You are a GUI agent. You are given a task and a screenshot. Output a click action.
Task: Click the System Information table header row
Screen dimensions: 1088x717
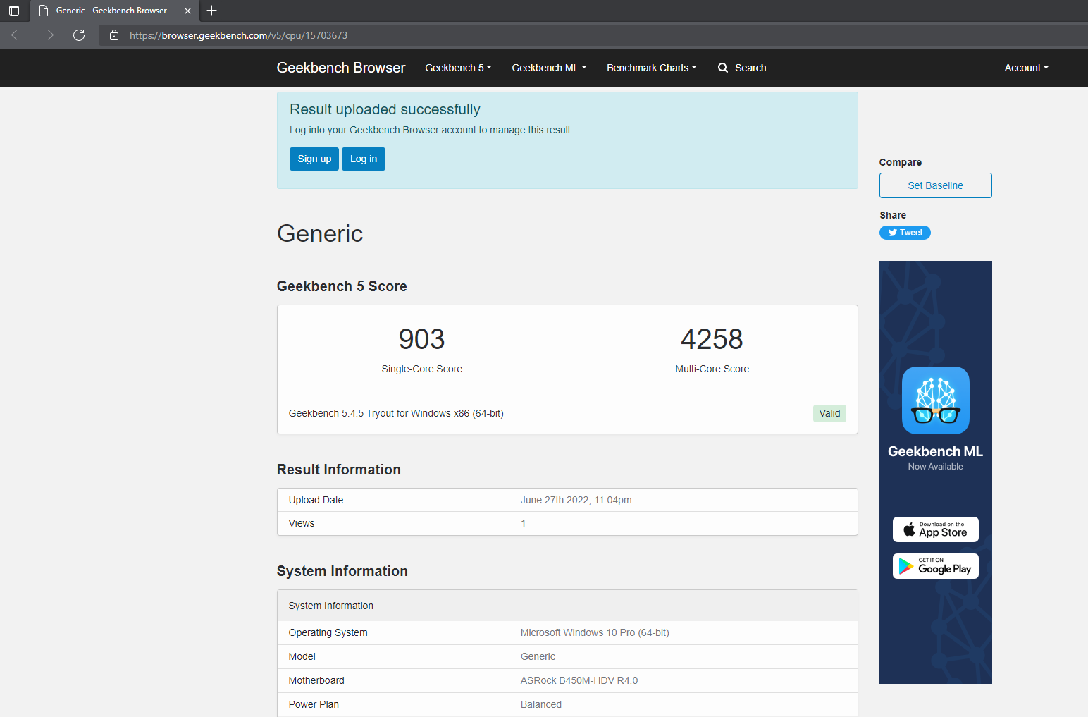(567, 606)
